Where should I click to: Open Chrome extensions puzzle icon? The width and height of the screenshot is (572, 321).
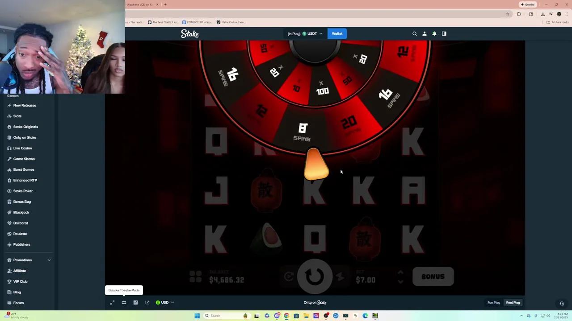(x=519, y=14)
